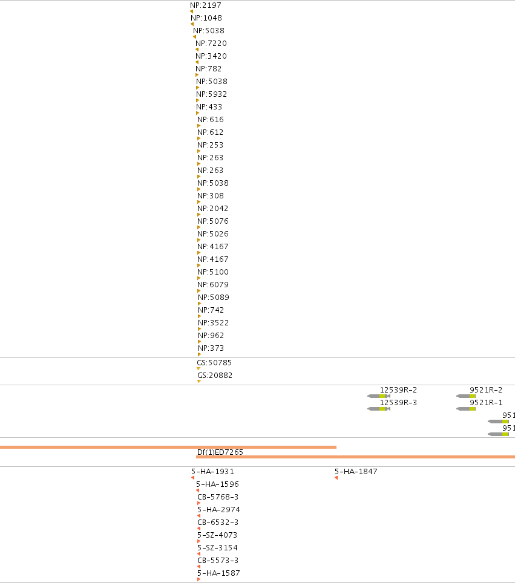The height and width of the screenshot is (583, 515).
Task: Open the CB-5573-3 label
Action: tap(218, 560)
